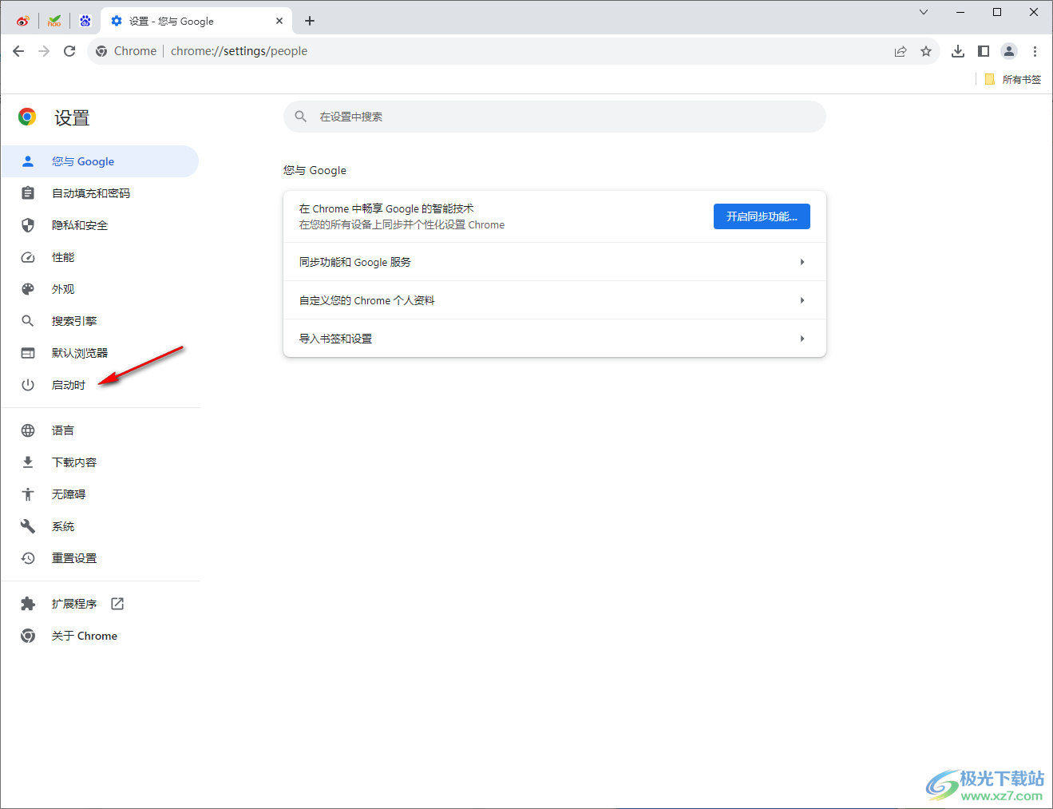Expand 同步功能和 Google 服务 row

tap(555, 262)
